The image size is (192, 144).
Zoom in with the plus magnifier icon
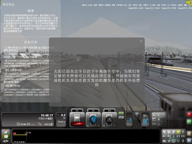coord(178,141)
